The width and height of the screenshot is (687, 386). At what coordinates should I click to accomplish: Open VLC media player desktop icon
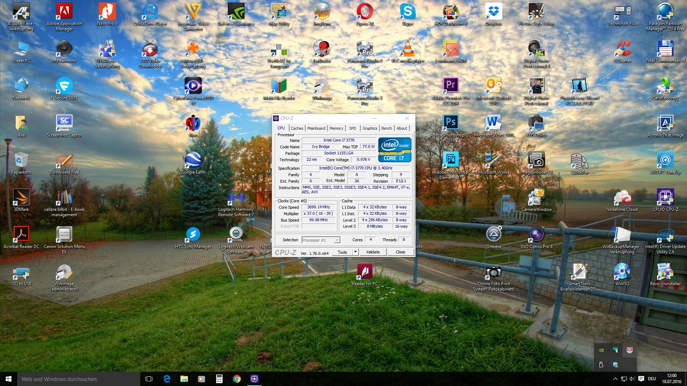(408, 49)
